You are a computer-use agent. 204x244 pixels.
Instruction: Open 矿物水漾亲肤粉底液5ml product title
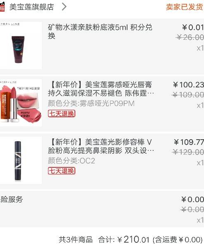(x=100, y=31)
